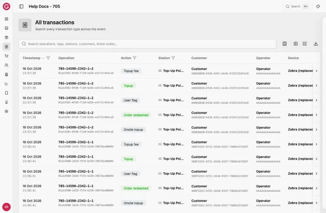Click the Device column header
Image resolution: width=326 pixels, height=213 pixels.
(x=293, y=58)
